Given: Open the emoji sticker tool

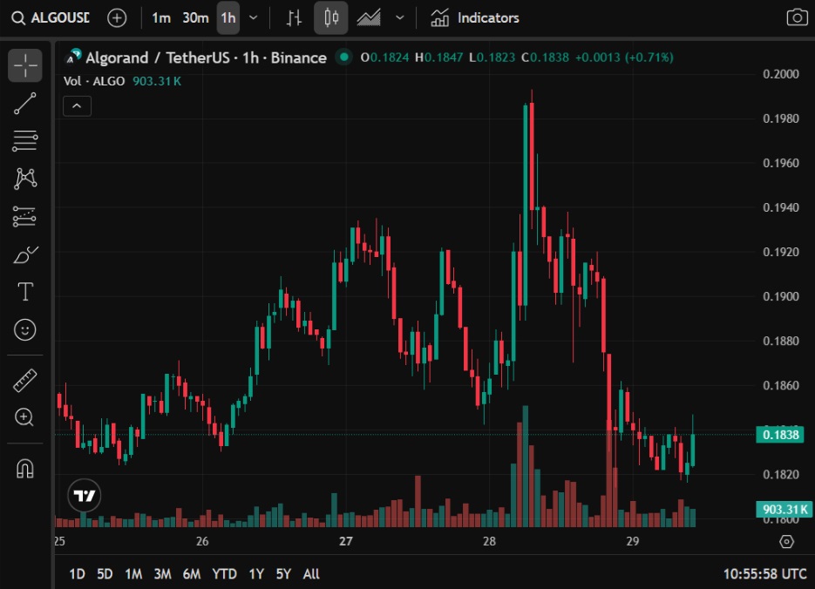Looking at the screenshot, I should (24, 329).
